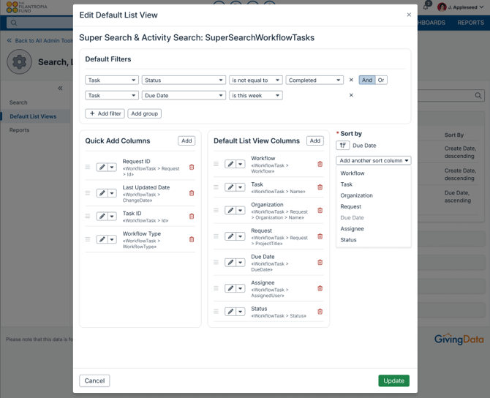
Task: Add a Quick Add Column
Action: 186,140
